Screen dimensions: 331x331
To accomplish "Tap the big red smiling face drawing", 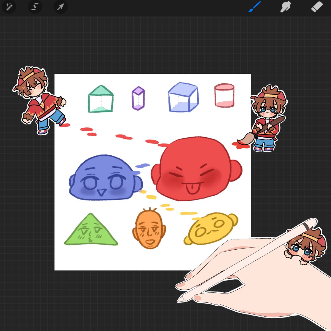I will click(x=196, y=169).
